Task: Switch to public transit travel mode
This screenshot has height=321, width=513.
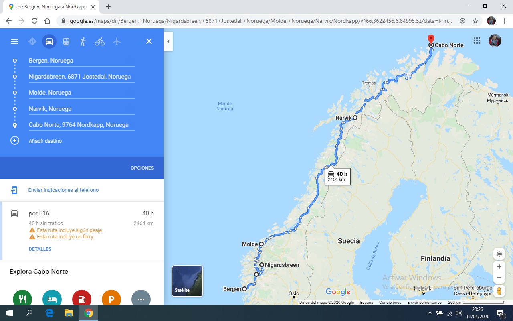Action: click(66, 41)
